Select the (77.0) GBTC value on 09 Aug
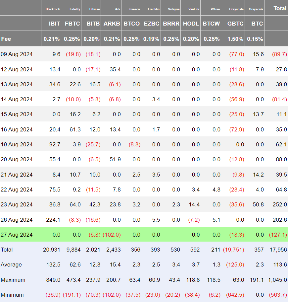The height and width of the screenshot is (302, 288). coord(237,54)
